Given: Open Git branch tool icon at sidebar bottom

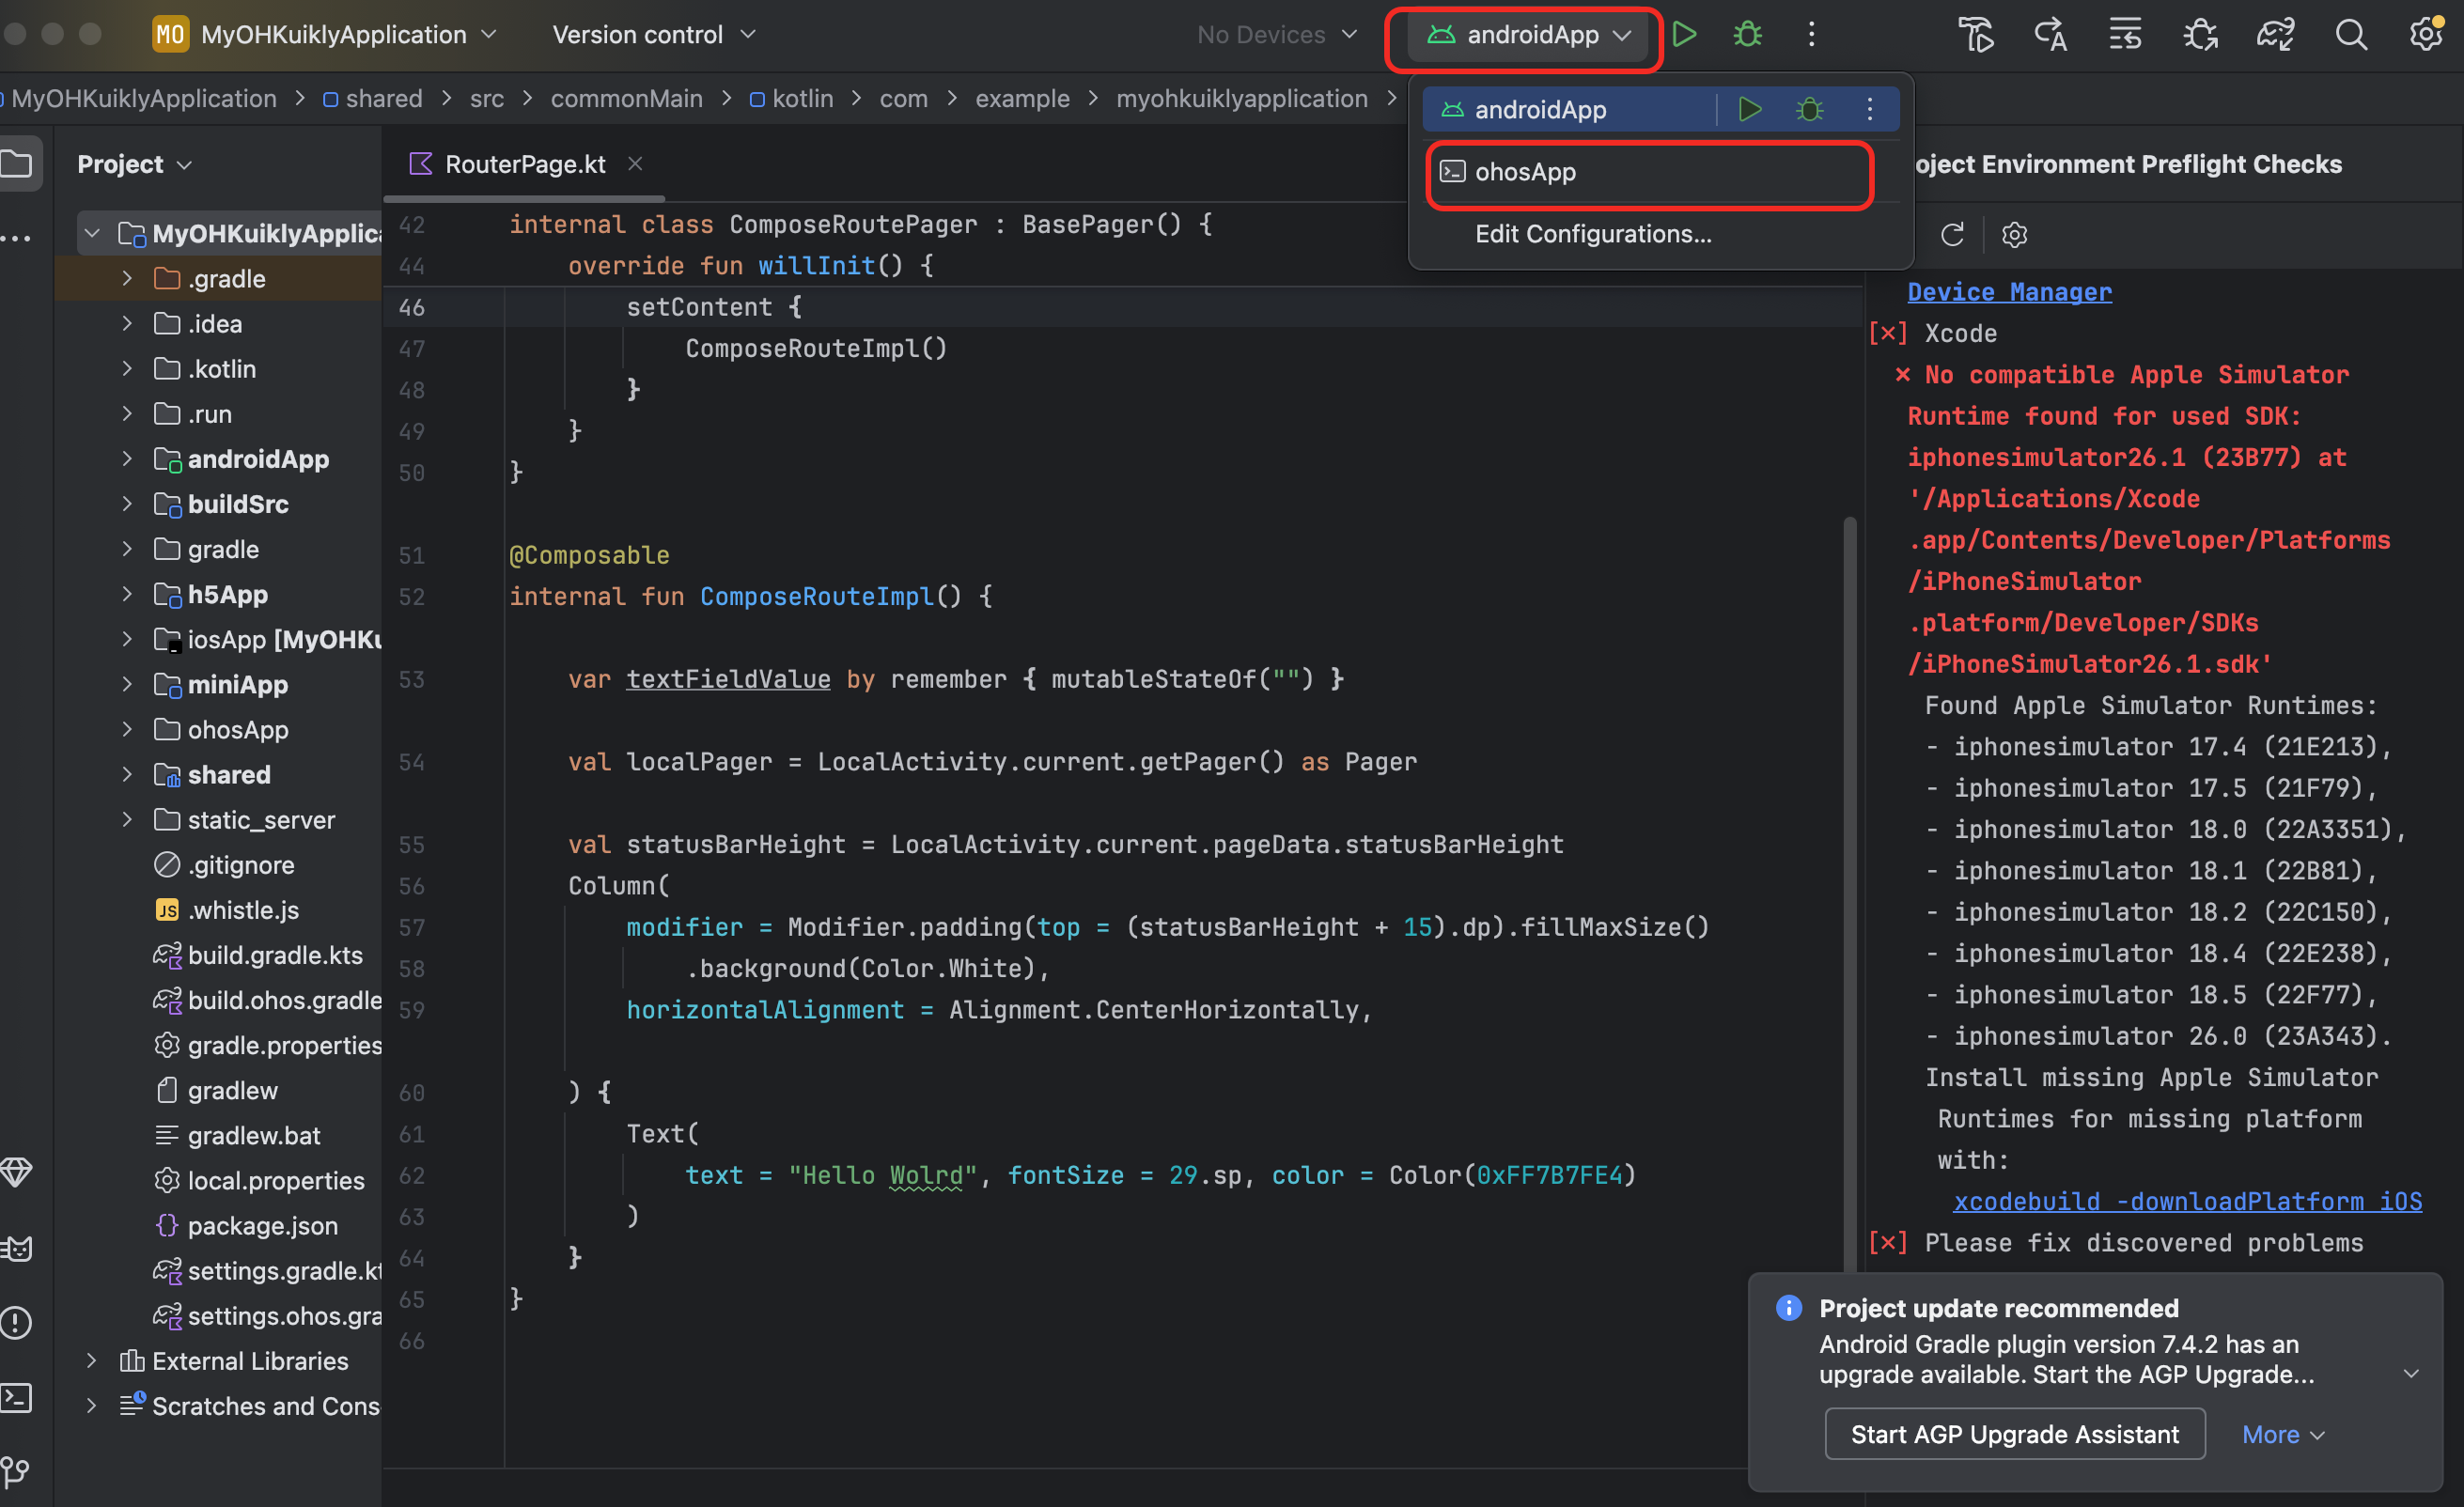Looking at the screenshot, I should click(x=17, y=1471).
